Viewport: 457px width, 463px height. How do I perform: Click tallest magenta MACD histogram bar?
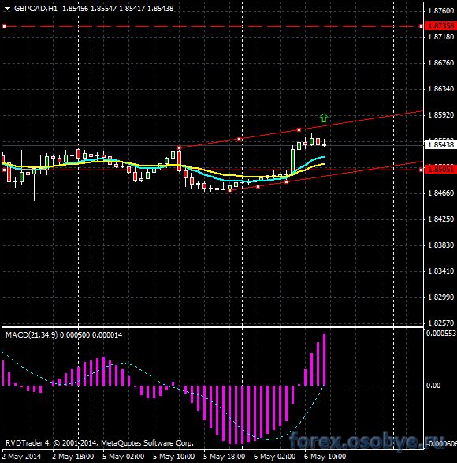coord(325,360)
